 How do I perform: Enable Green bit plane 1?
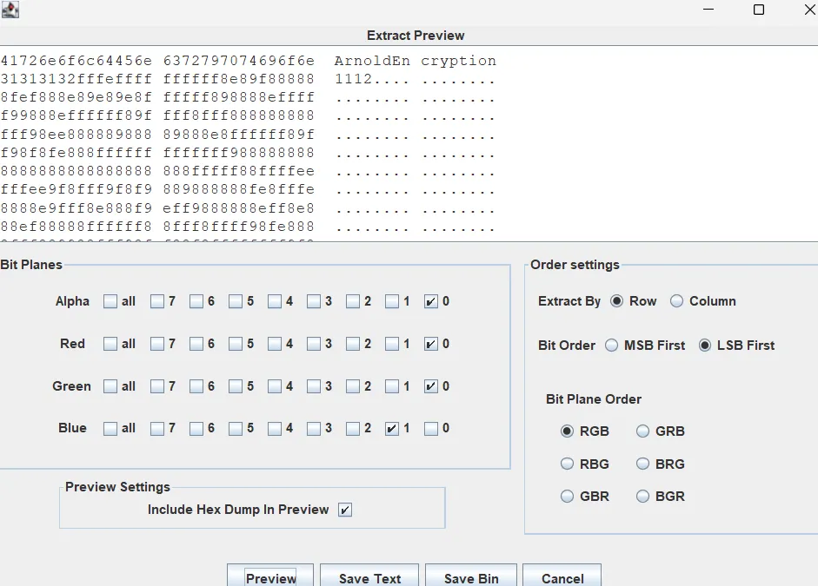click(392, 386)
